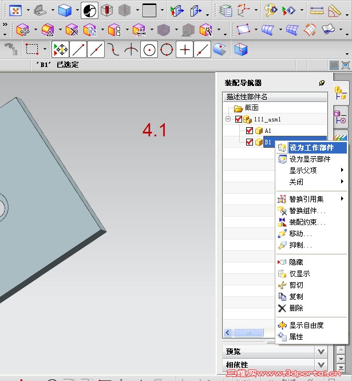The width and height of the screenshot is (352, 381).
Task: Select 装配约束... menu entry
Action: tap(312, 222)
